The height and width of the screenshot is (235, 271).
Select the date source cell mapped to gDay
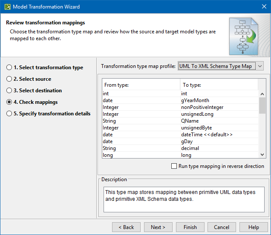click(141, 141)
